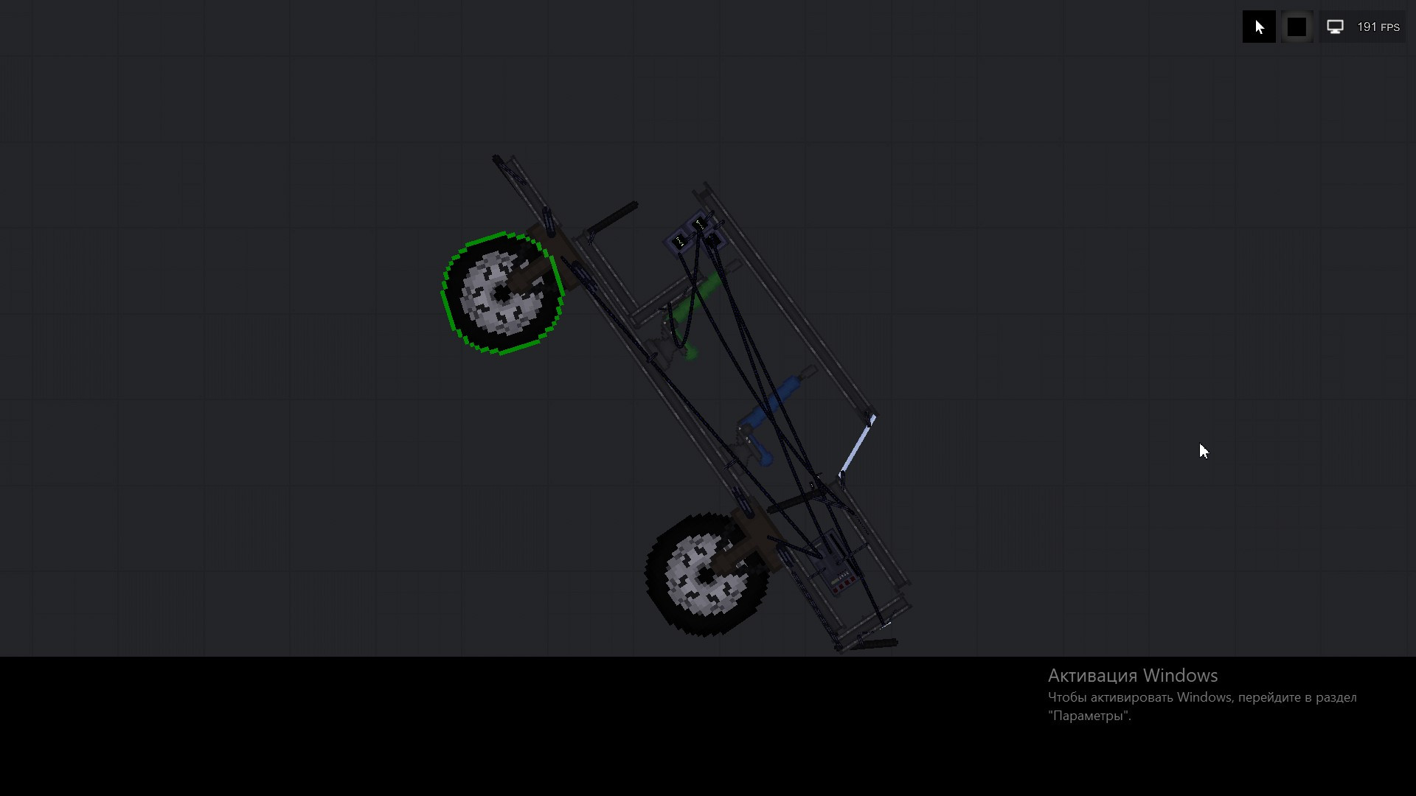Click the black square slot beside the cursor tool
The height and width of the screenshot is (796, 1416).
click(1296, 26)
